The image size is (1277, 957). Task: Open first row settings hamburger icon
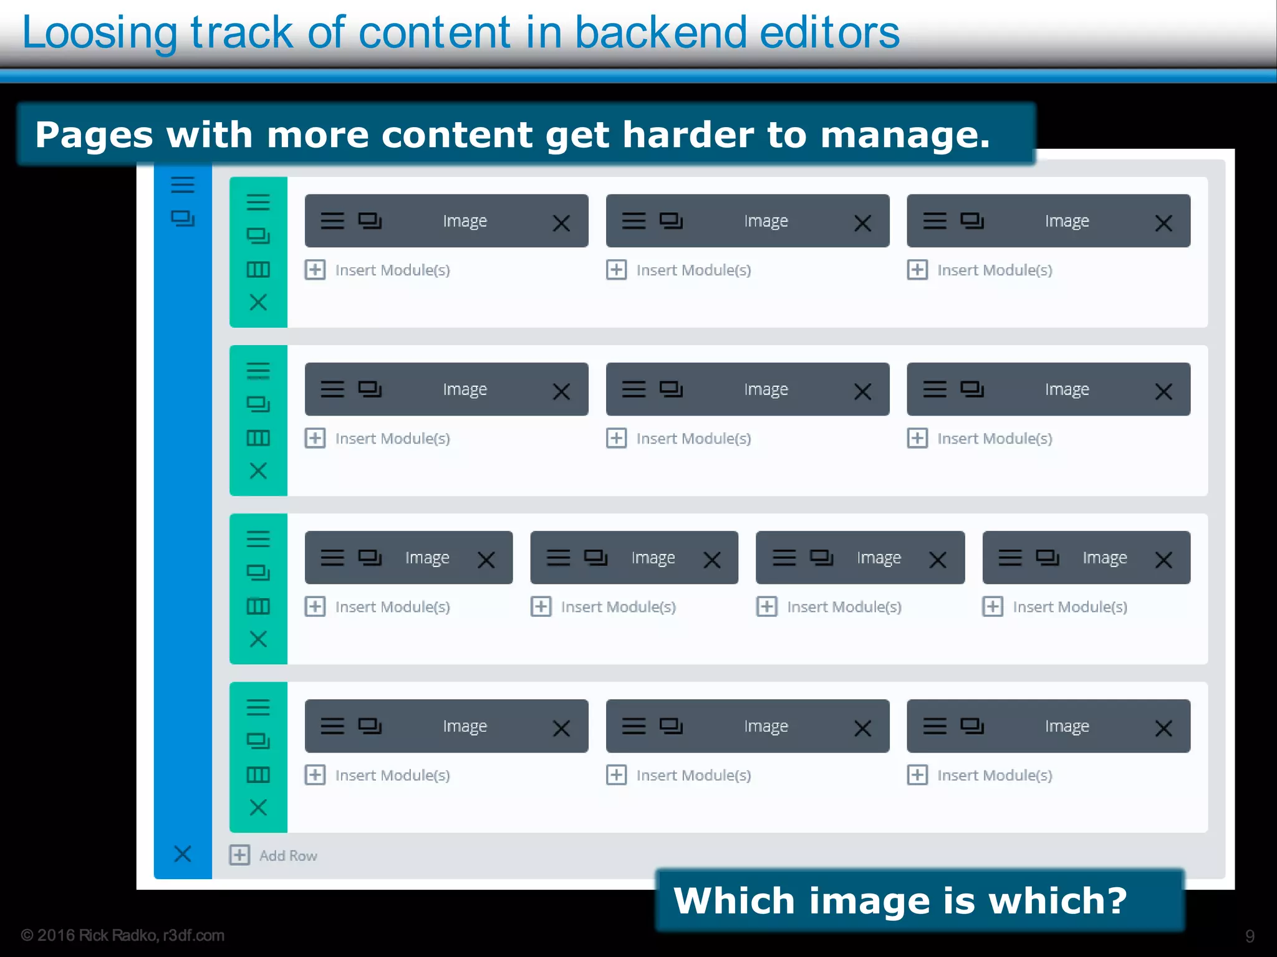258,202
